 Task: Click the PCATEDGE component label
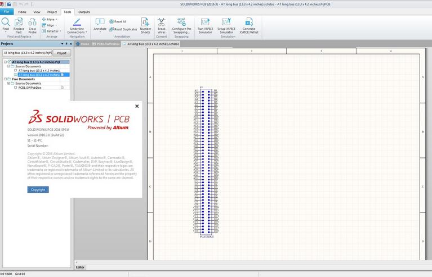tap(207, 237)
